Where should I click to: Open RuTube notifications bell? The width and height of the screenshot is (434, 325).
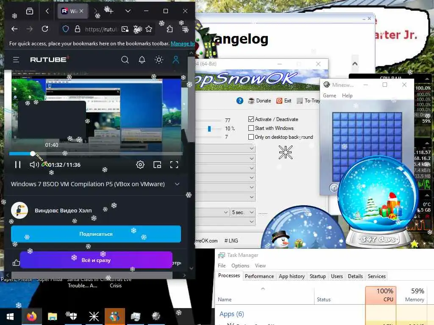[142, 60]
